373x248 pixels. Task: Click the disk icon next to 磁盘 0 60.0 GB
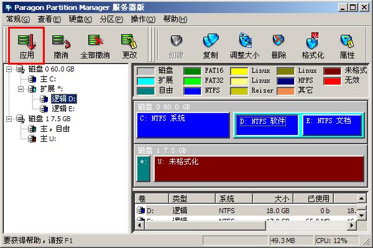click(21, 70)
